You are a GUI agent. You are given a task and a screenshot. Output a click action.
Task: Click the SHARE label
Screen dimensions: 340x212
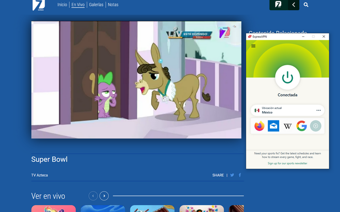218,175
